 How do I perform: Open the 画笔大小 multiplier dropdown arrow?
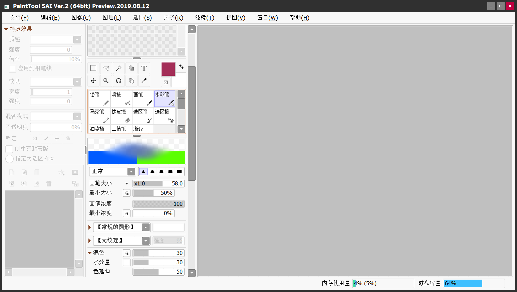[x=126, y=183]
